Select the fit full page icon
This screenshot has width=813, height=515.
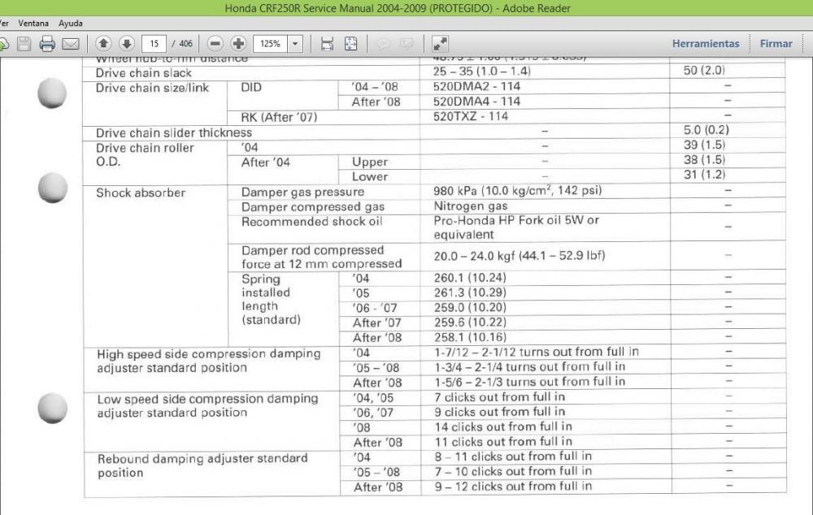click(350, 44)
